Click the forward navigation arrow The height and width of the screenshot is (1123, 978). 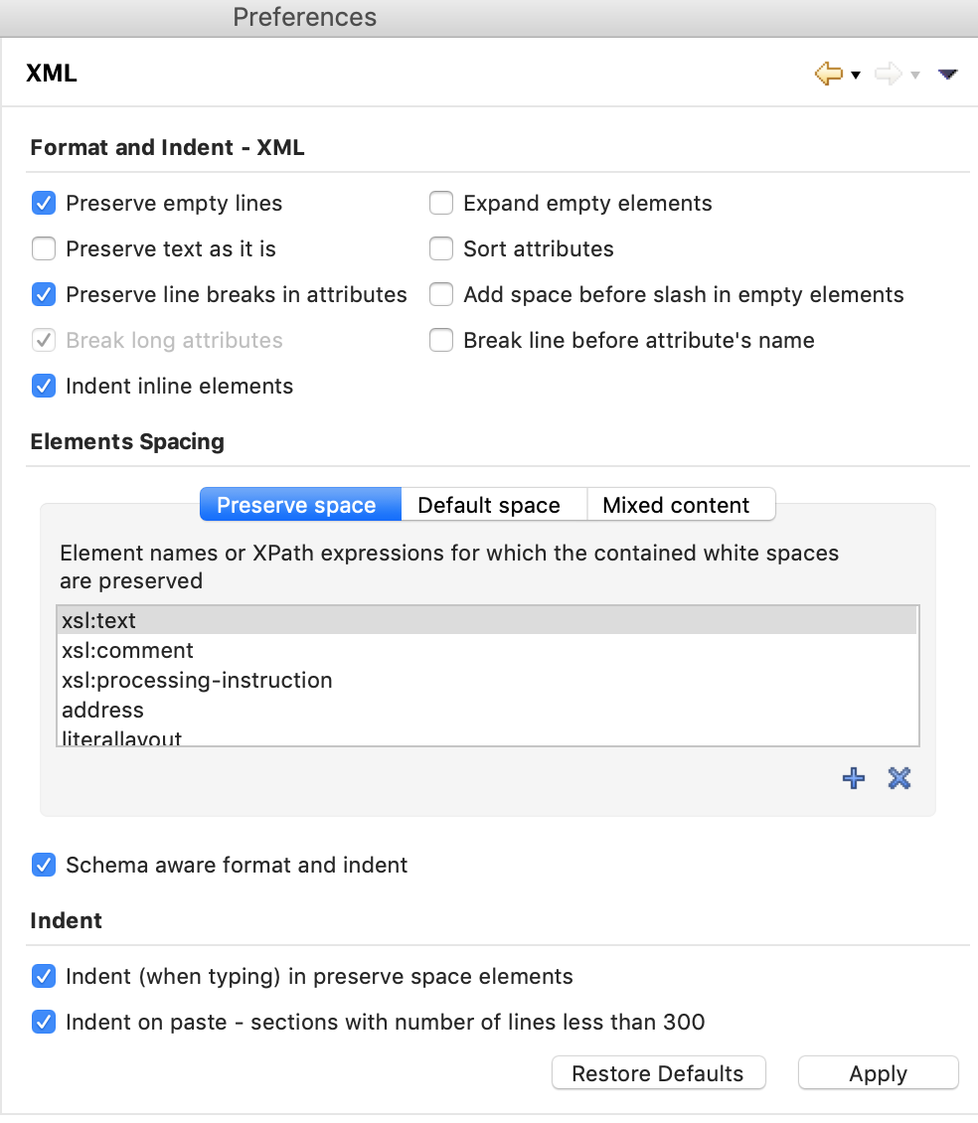click(x=888, y=74)
